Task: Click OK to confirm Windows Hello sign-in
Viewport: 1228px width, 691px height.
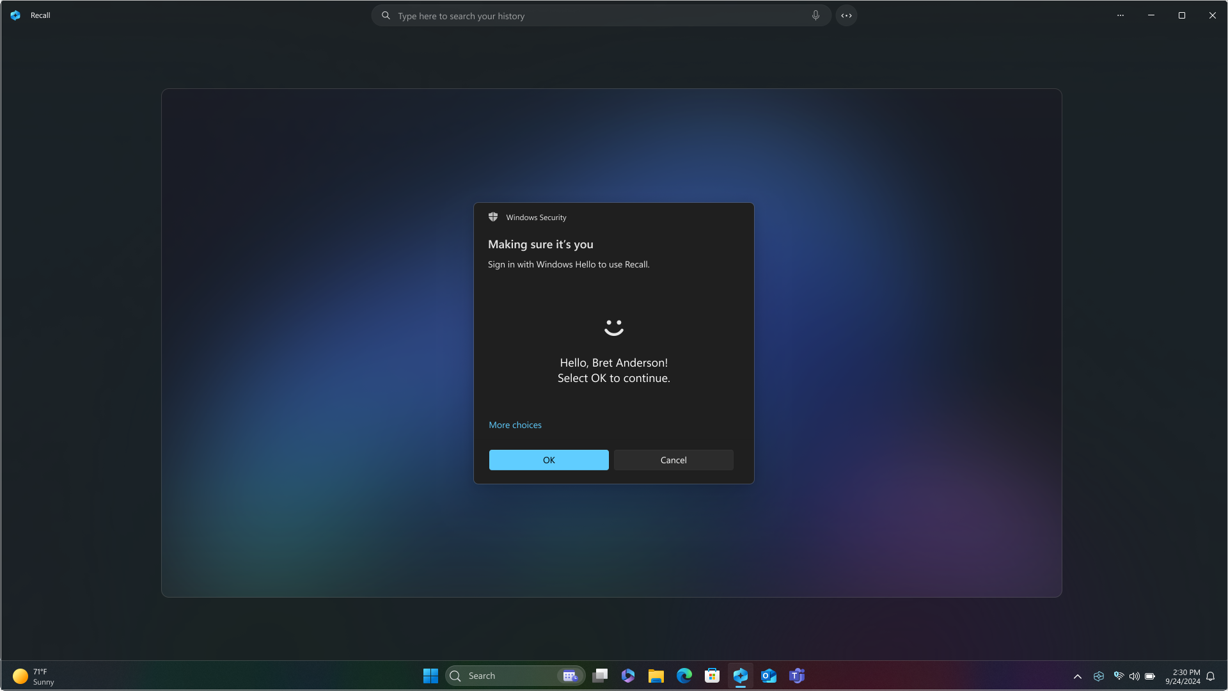Action: tap(549, 460)
